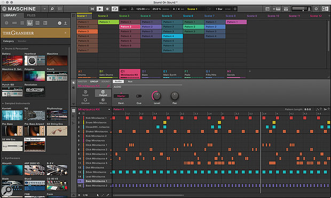This screenshot has height=198, width=331.
Task: Show the plug-in icon in control area
Action: point(74,88)
